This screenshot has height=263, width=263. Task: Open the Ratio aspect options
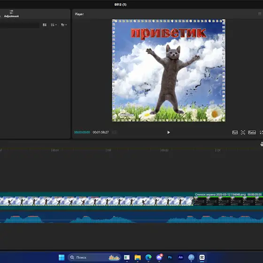click(252, 132)
